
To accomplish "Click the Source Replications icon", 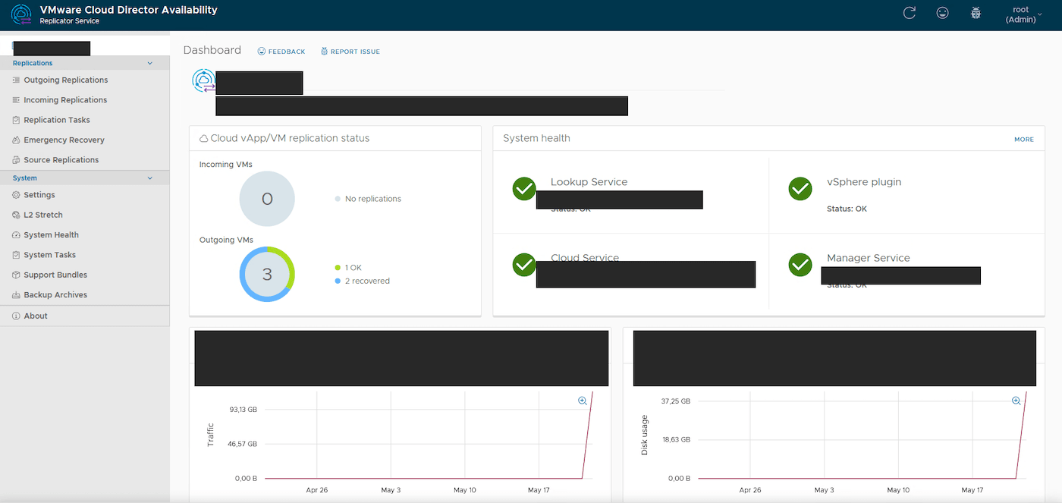I will [17, 159].
